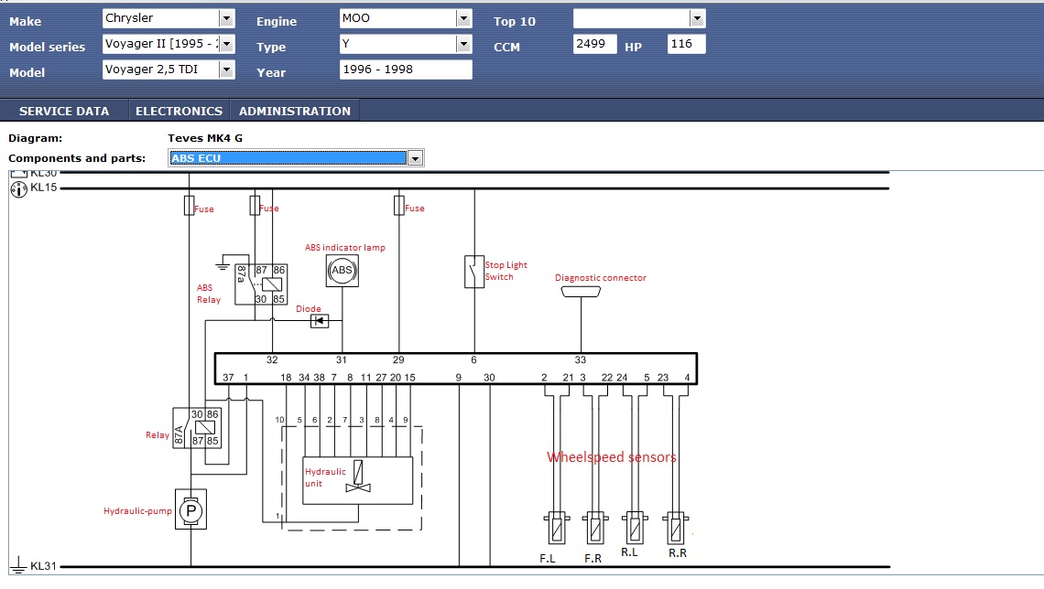Select the fuse symbol feeding ECU pin 29
Screen dimensions: 1044x589
pos(398,206)
